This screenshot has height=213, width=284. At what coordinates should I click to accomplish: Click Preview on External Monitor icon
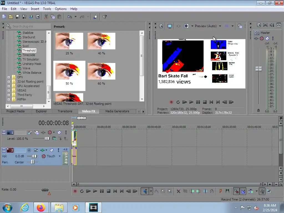(170, 26)
